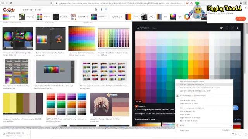
Task: Open the Blender palette with orange mesh thumbnail
Action: point(51,39)
